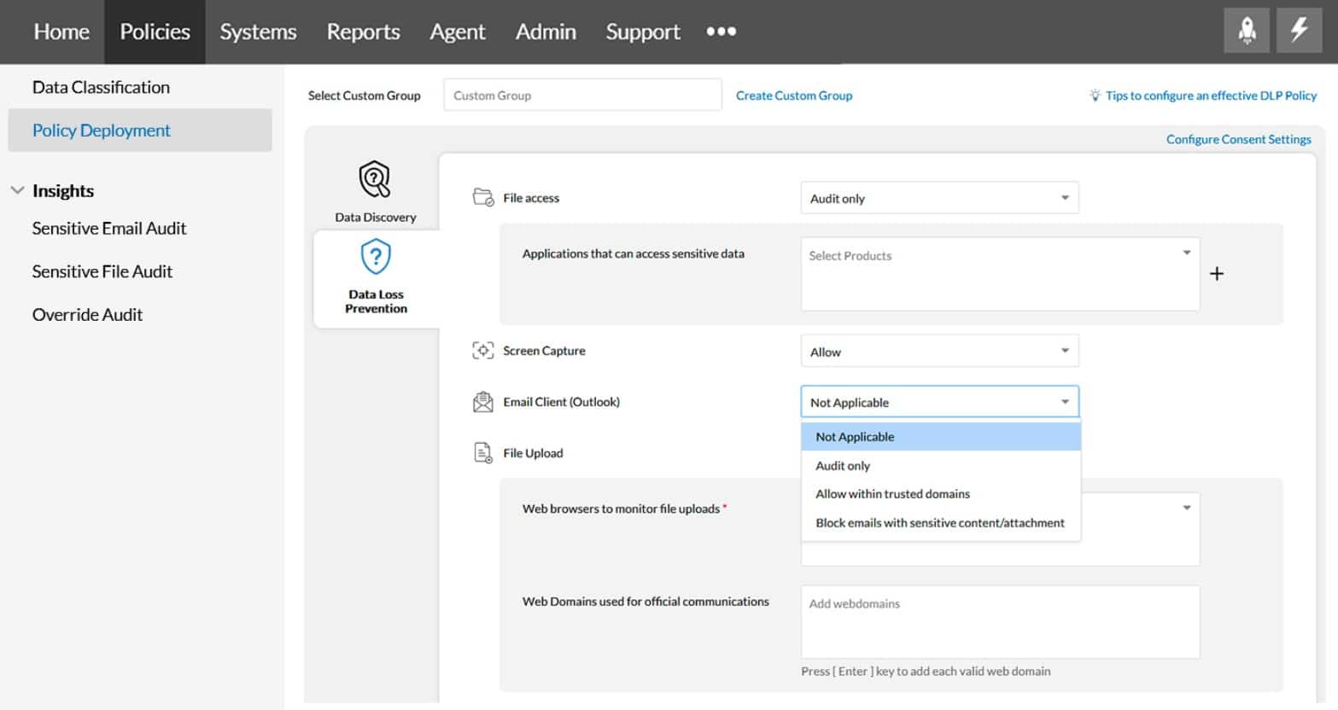Choose Allow within trusted domains option
The width and height of the screenshot is (1338, 710).
(x=941, y=494)
